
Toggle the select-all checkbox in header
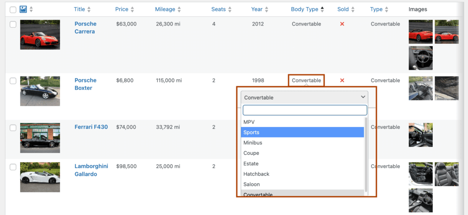[x=13, y=10]
